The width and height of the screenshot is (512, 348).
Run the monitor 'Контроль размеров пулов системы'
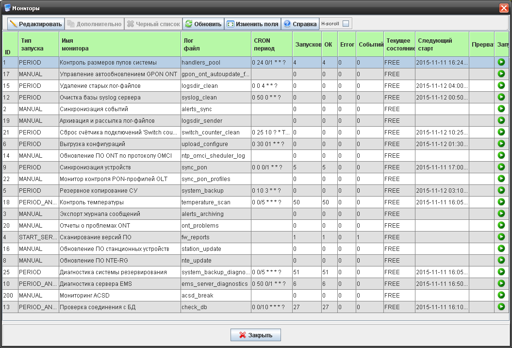pyautogui.click(x=501, y=62)
